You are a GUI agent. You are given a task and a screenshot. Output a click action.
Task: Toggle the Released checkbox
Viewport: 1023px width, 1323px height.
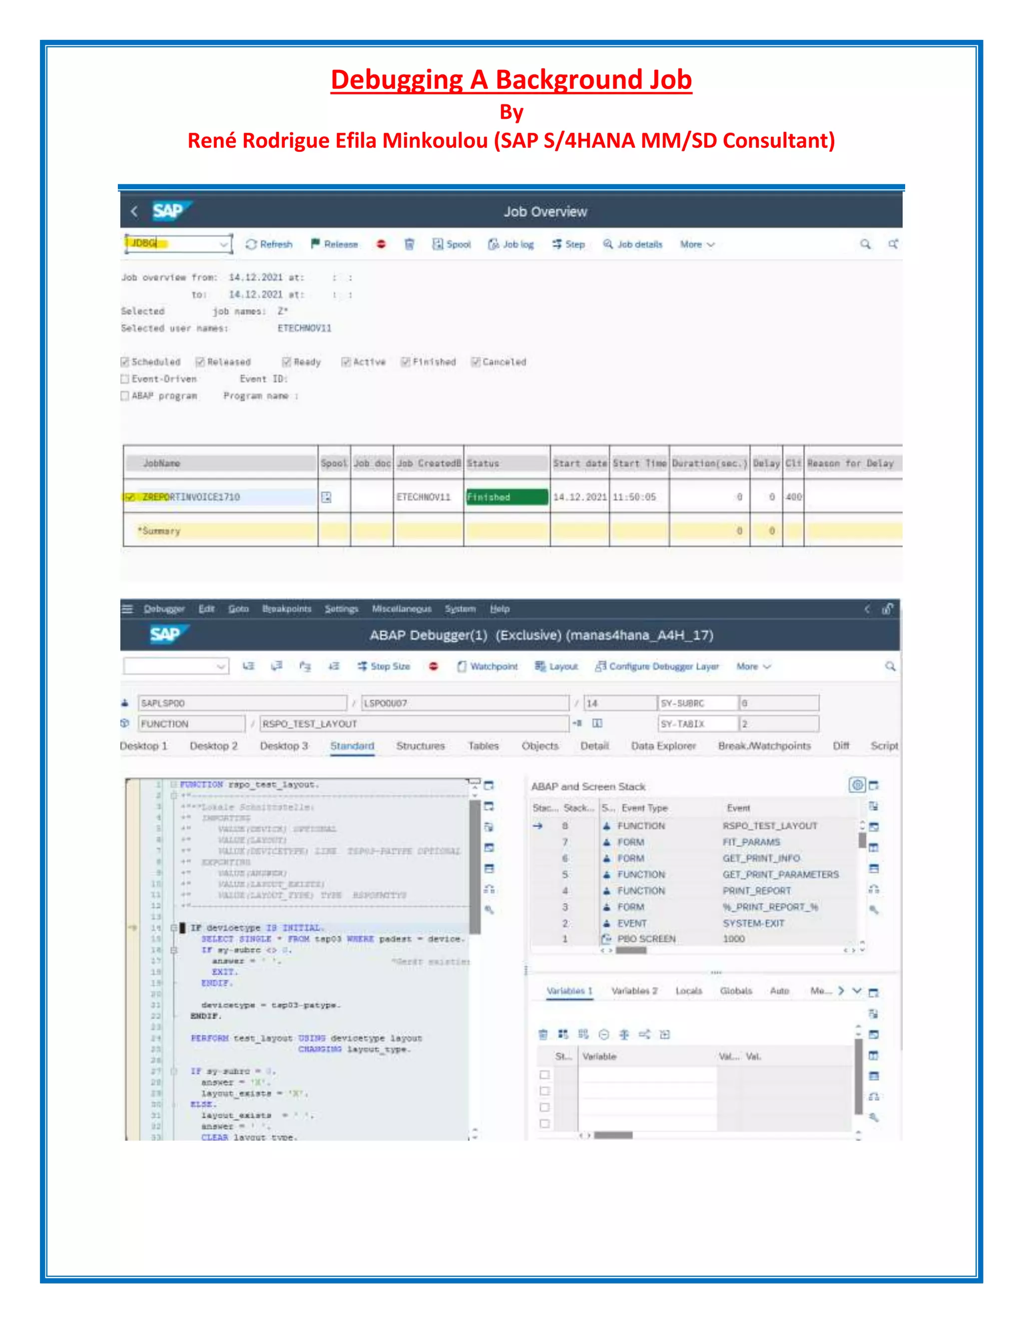[200, 361]
